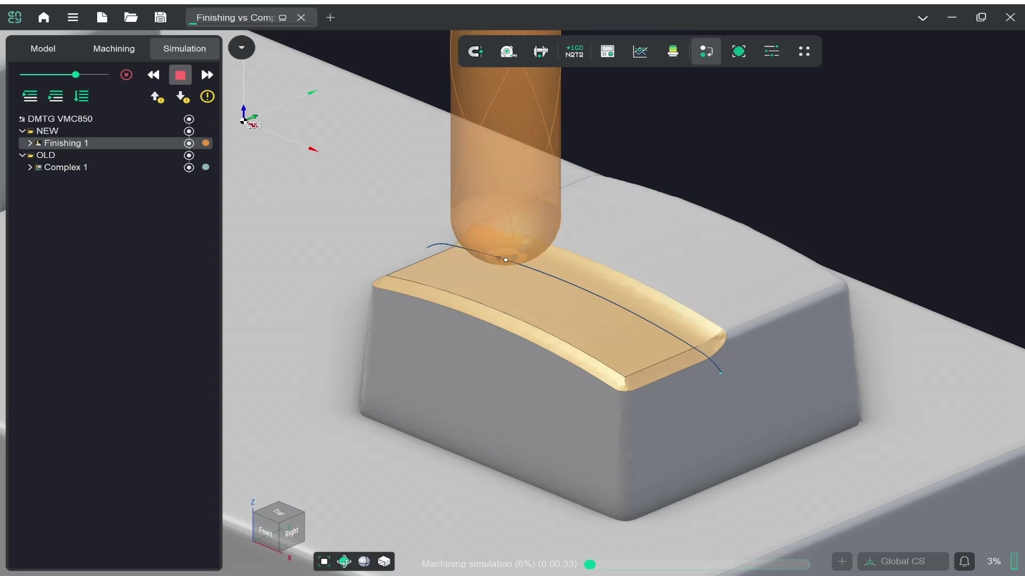Toggle visibility of Finishing 1 operation
Screen dimensions: 1025x576
pos(188,143)
